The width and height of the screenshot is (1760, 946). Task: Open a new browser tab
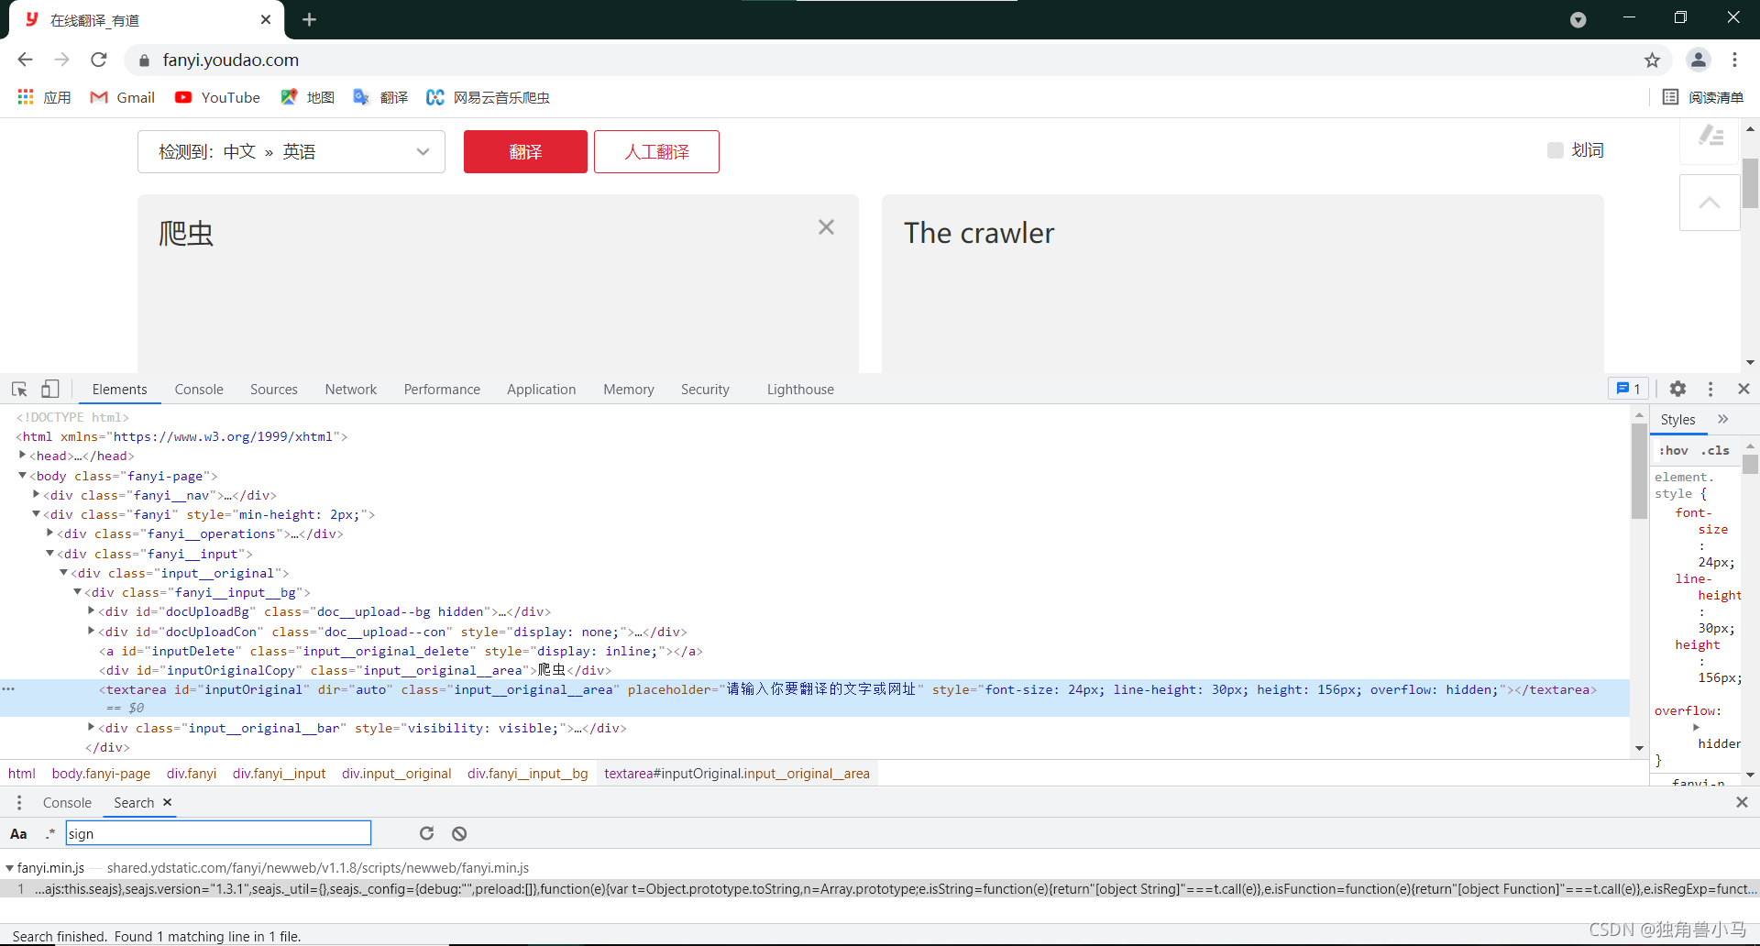click(309, 19)
